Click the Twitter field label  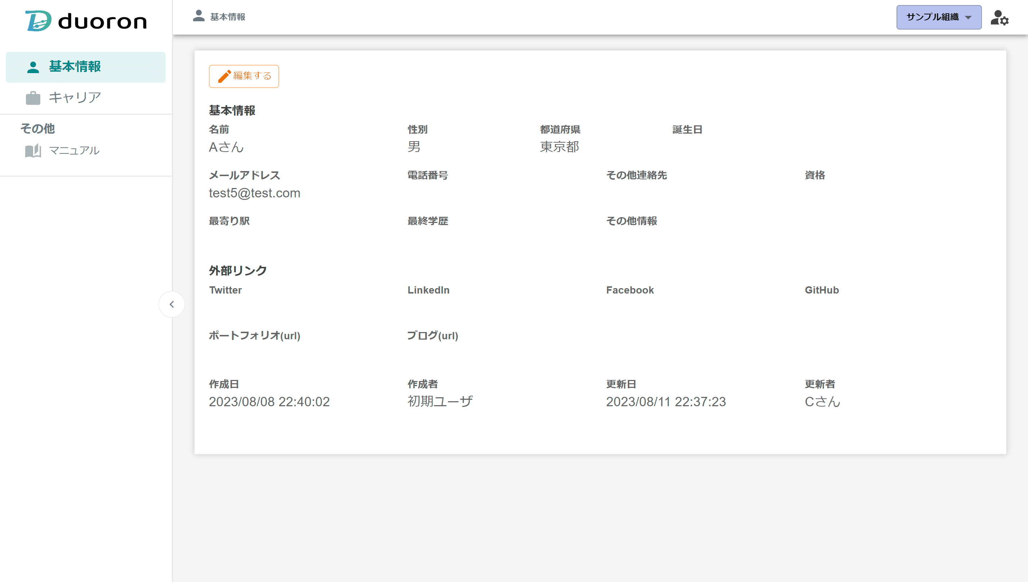(x=225, y=290)
